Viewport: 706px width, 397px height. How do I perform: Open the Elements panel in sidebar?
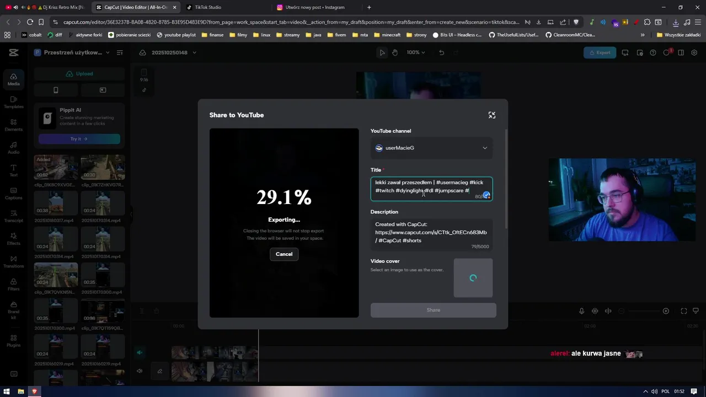tap(14, 125)
